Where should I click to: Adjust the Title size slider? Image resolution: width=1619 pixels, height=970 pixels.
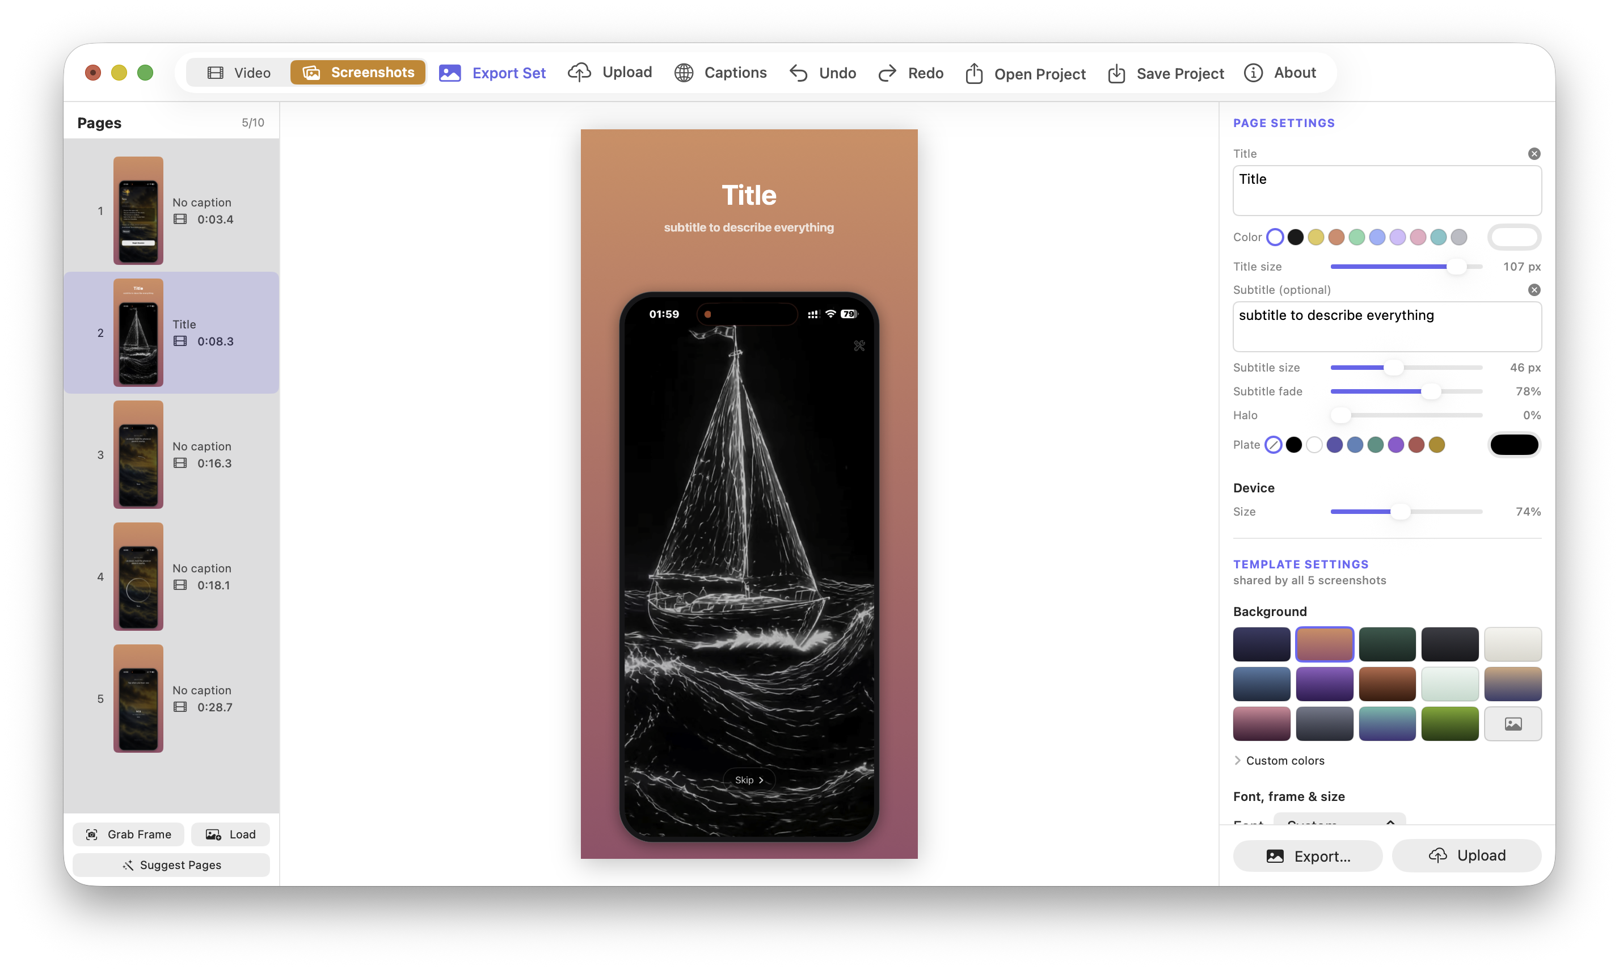point(1406,267)
